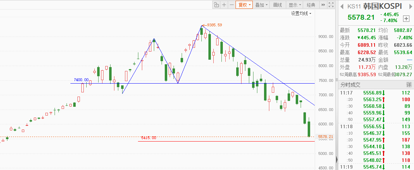Open 详 details for tick trades
Viewport: 414px width, 170px height.
pyautogui.click(x=409, y=85)
